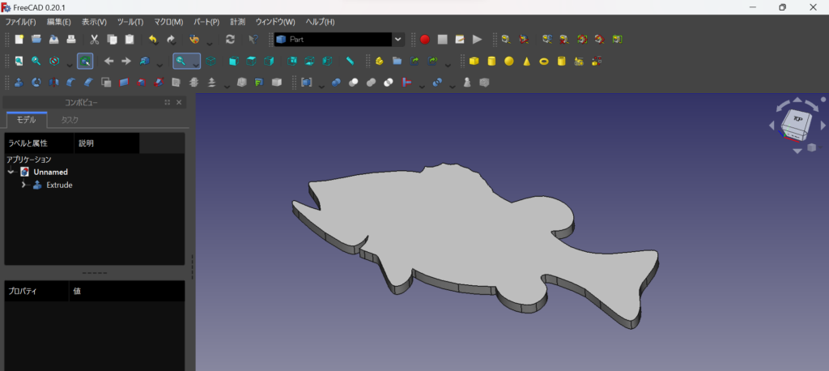Click the Fit Selection magnifier icon
829x371 pixels.
point(36,62)
